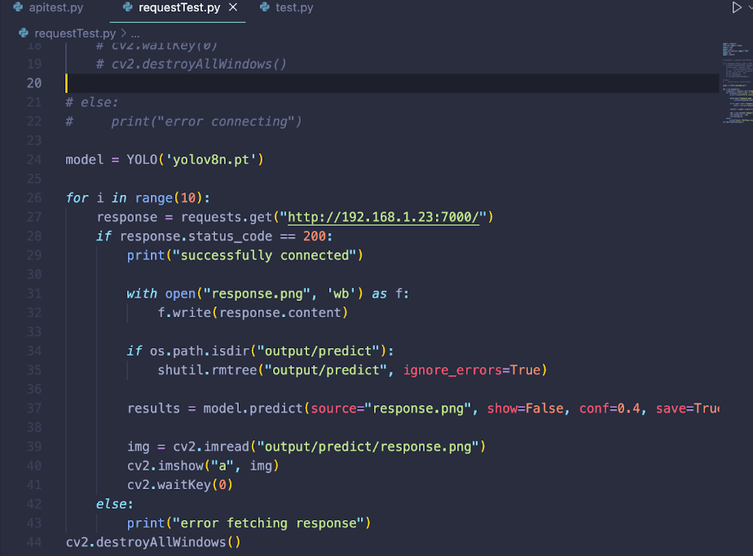753x556 pixels.
Task: Click line number 37 in the gutter
Action: (33, 408)
